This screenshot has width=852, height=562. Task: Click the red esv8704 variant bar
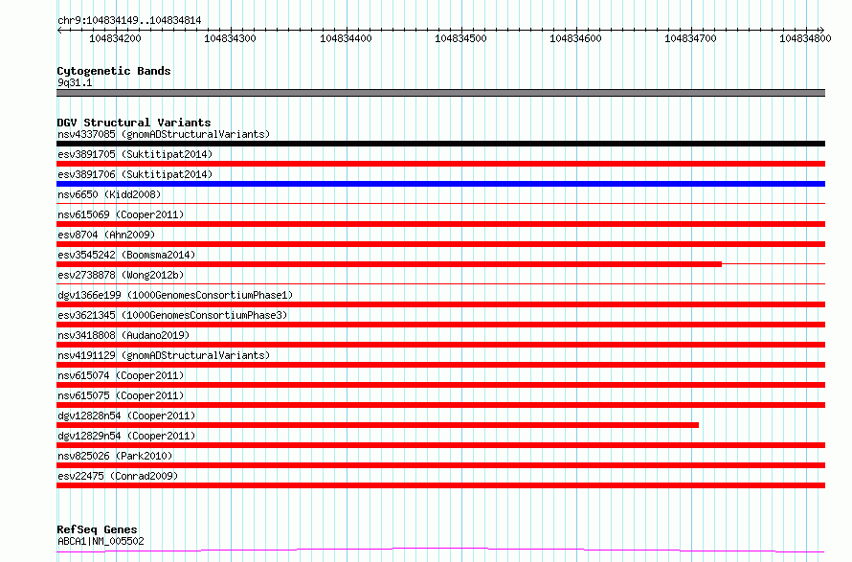[x=440, y=244]
